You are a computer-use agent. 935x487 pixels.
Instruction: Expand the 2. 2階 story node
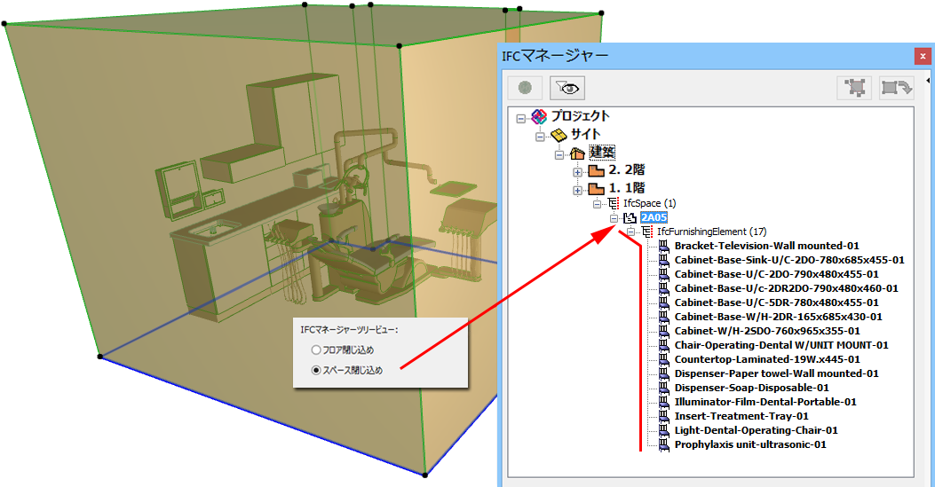[577, 172]
